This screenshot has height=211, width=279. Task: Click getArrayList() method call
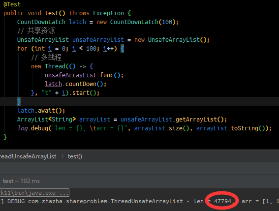[200, 120]
